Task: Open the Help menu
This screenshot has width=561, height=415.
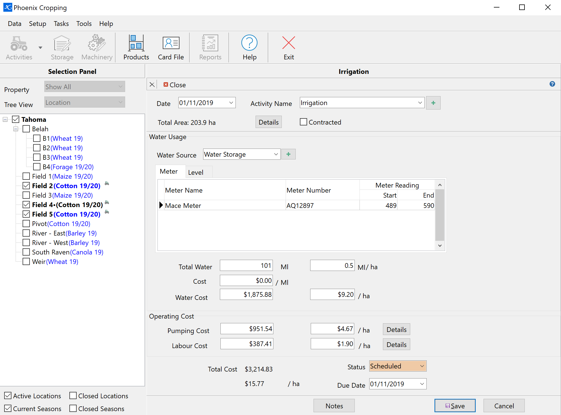Action: pos(106,24)
